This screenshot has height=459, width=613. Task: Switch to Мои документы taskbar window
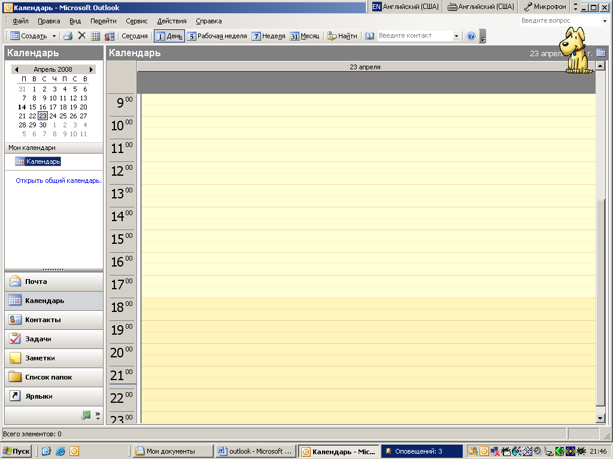pyautogui.click(x=173, y=452)
